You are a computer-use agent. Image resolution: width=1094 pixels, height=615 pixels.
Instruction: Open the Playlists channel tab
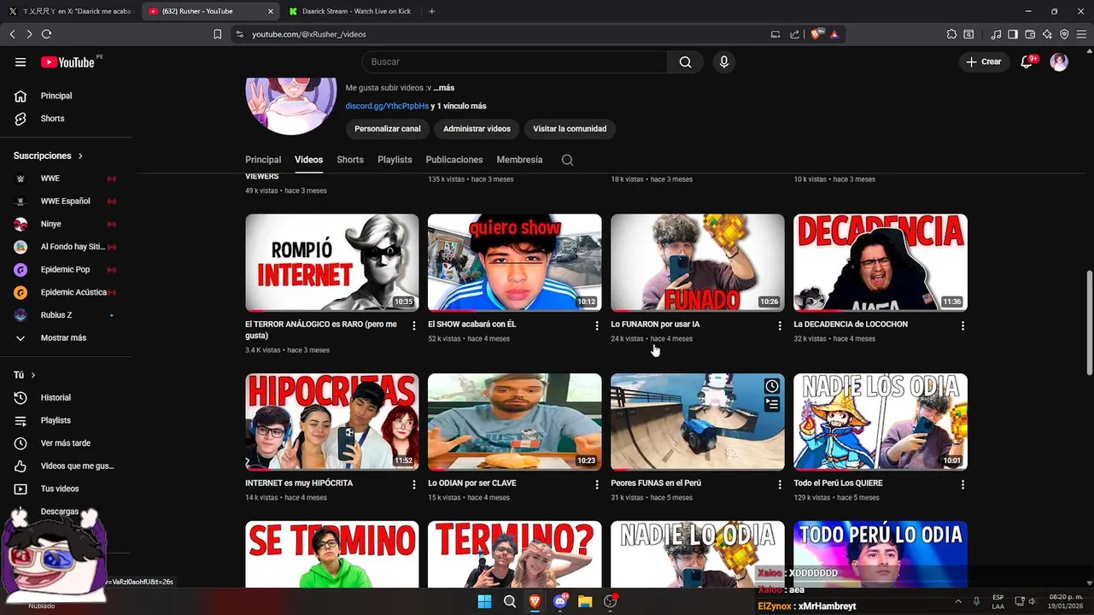(x=395, y=160)
